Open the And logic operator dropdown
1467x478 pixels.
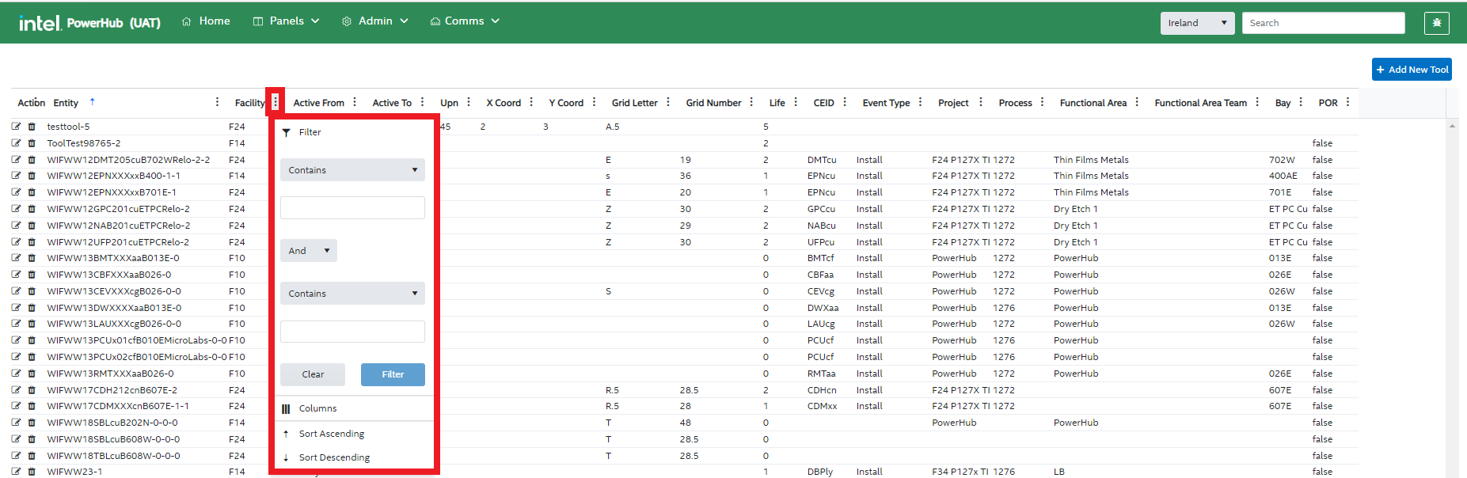(308, 251)
